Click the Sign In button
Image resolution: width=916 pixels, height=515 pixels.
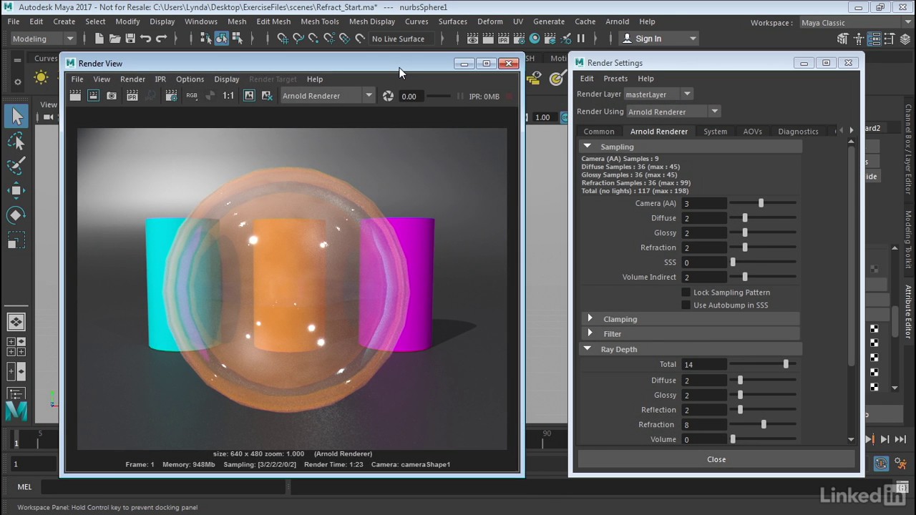click(x=658, y=39)
